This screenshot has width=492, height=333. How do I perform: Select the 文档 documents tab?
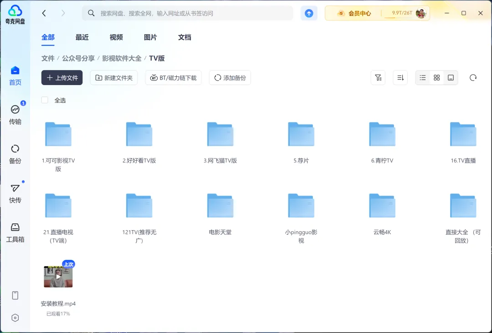(x=184, y=37)
